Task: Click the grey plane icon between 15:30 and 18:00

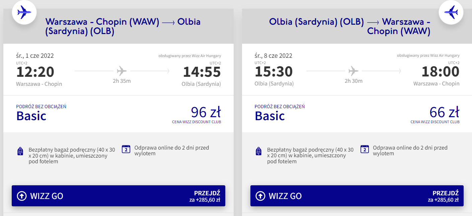Action: click(353, 71)
